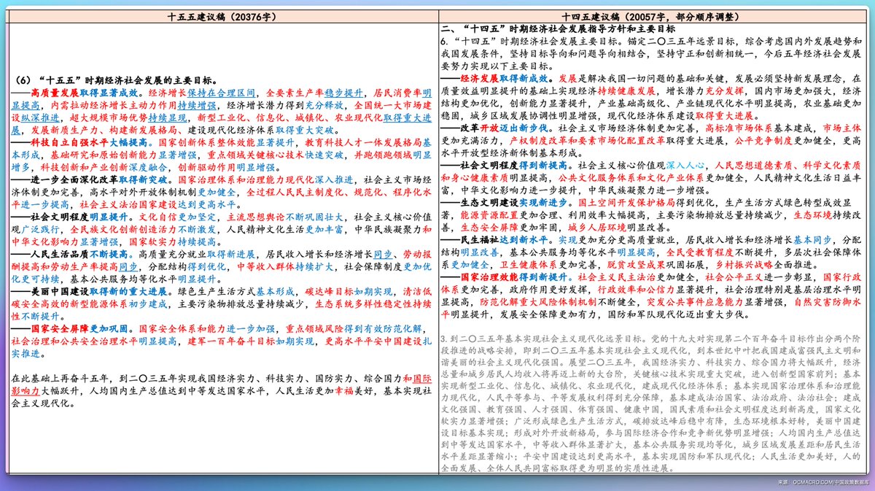Select the blue words "取得重大突破"
The width and height of the screenshot is (875, 491).
(x=306, y=130)
